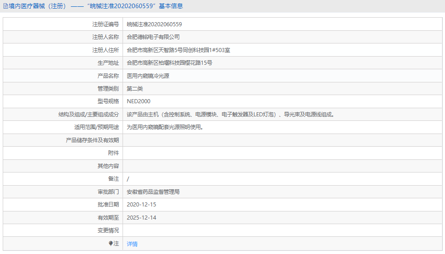Select model specification NED2000
The image size is (445, 254).
138,101
